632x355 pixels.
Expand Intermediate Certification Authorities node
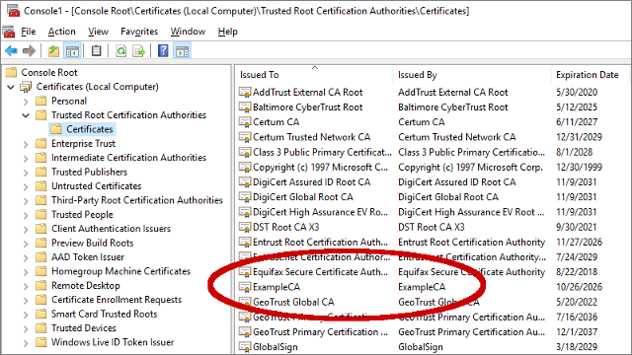(x=26, y=159)
